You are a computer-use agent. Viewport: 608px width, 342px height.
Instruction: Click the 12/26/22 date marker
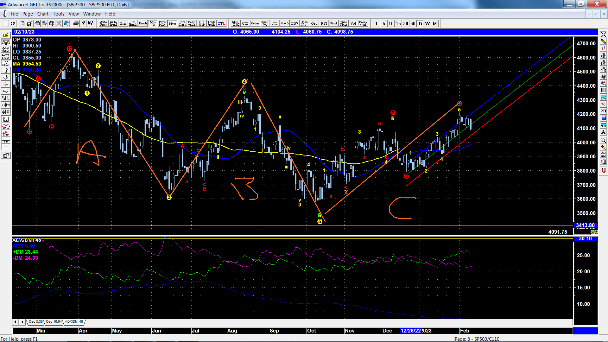pyautogui.click(x=411, y=331)
